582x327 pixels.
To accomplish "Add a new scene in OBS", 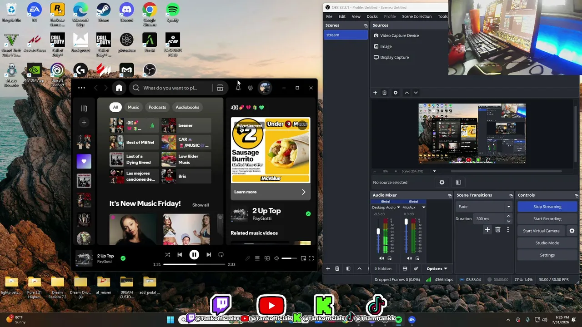I will coord(328,268).
